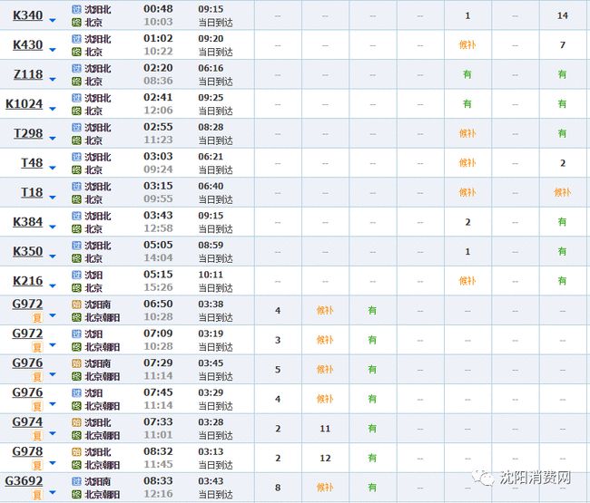Open the dropdown arrow beside K350

53,256
